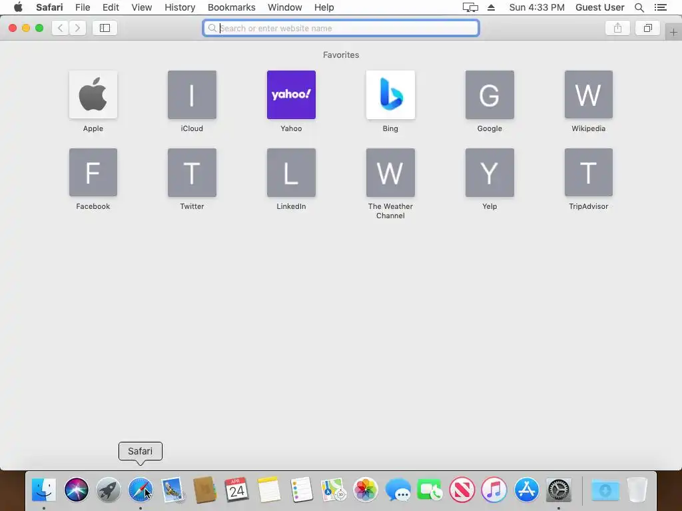
Task: Open the Bookmarks menu
Action: click(231, 7)
